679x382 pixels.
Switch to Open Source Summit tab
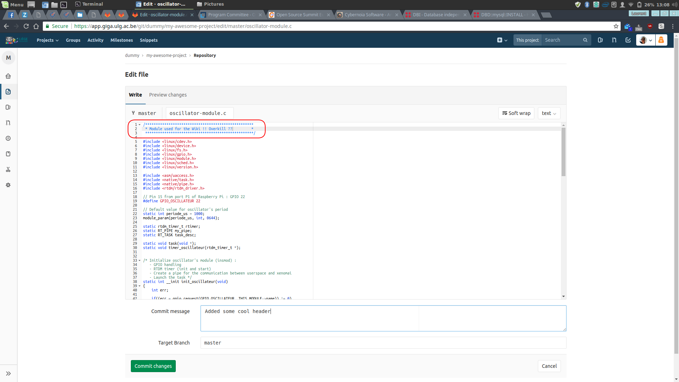[300, 15]
